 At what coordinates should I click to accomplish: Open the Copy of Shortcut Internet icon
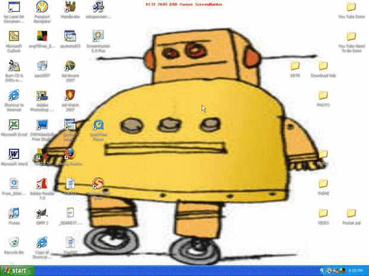click(42, 243)
